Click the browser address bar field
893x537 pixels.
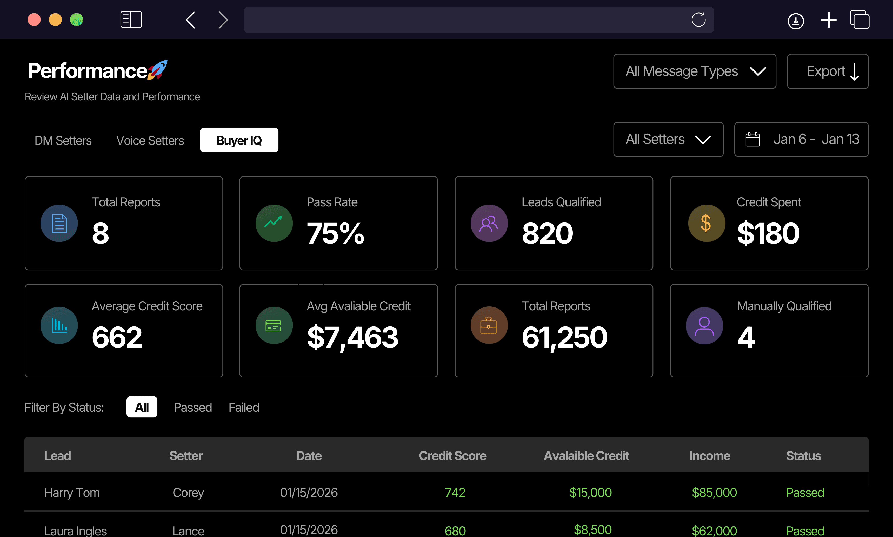463,19
